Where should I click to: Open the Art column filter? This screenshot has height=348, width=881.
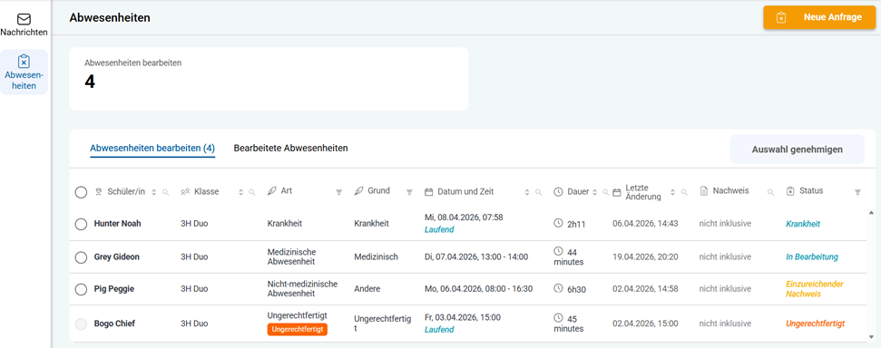click(338, 192)
